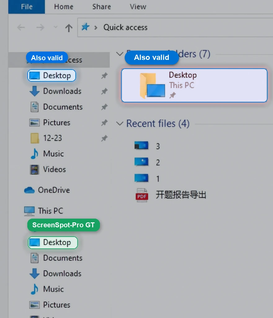Image resolution: width=273 pixels, height=318 pixels.
Task: Open Music listed below 12-23
Action: (x=47, y=154)
